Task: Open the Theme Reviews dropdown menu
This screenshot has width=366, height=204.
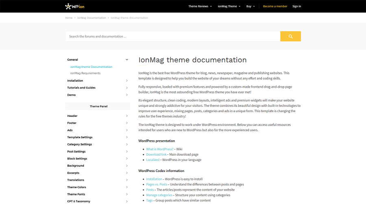Action: (200, 7)
